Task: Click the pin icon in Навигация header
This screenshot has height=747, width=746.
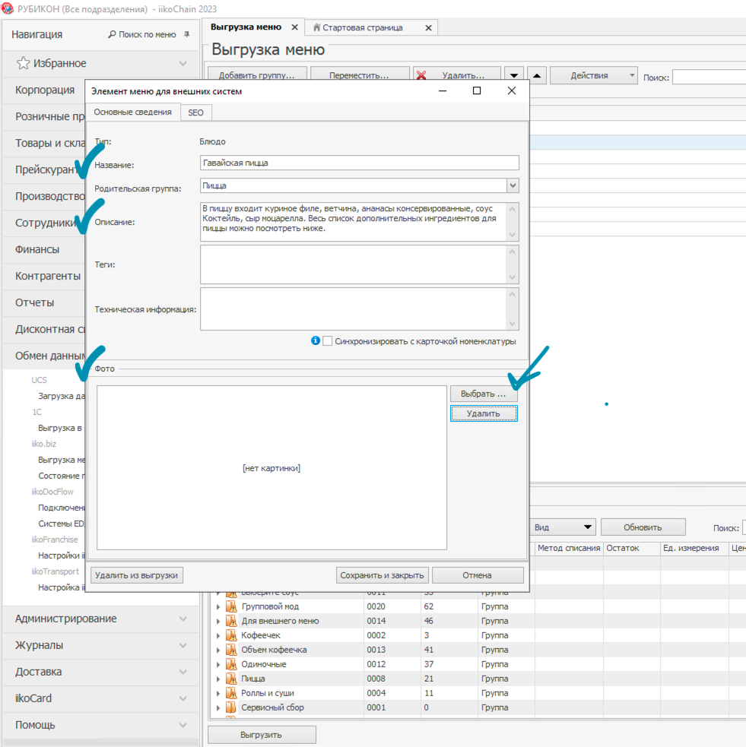Action: coord(186,35)
